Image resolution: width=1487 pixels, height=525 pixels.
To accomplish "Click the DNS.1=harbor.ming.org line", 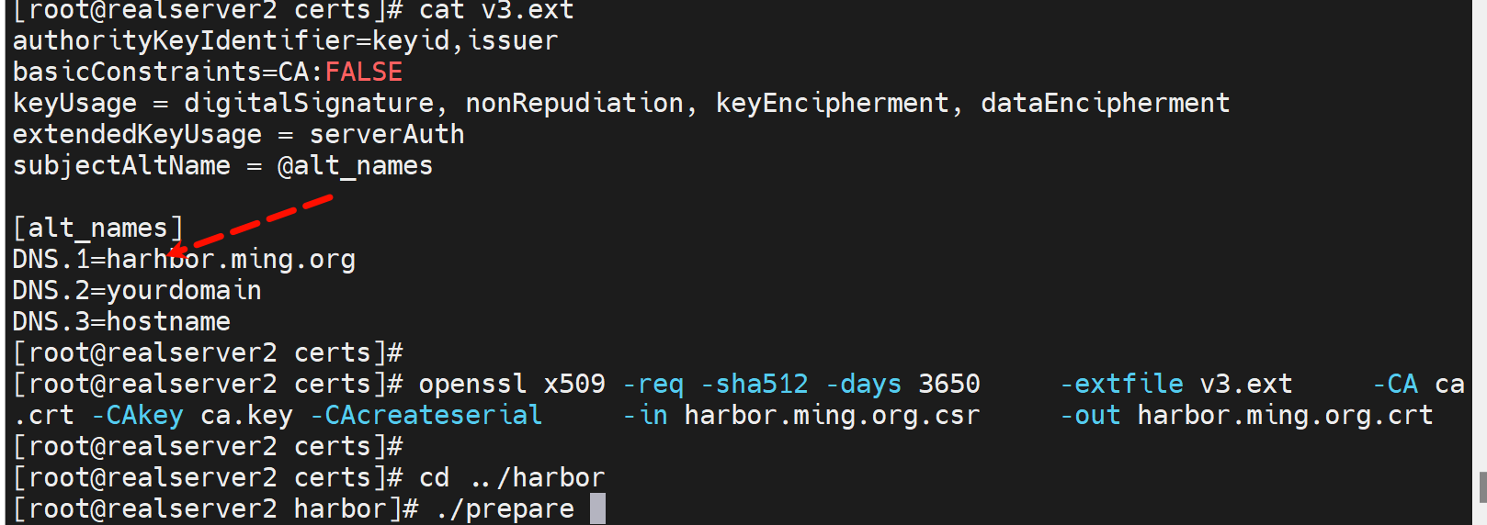I will (x=184, y=260).
